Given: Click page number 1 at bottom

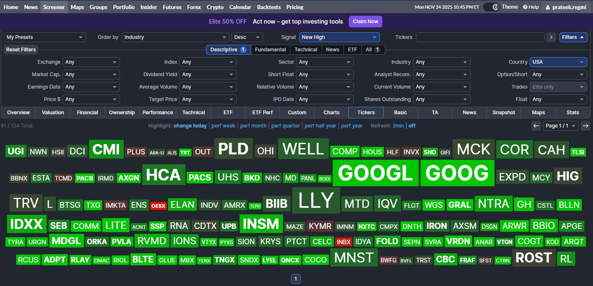Looking at the screenshot, I should pyautogui.click(x=295, y=279).
